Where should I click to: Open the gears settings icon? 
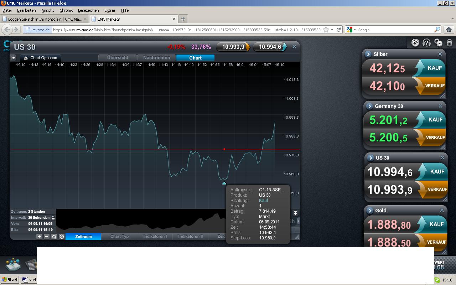pyautogui.click(x=438, y=43)
